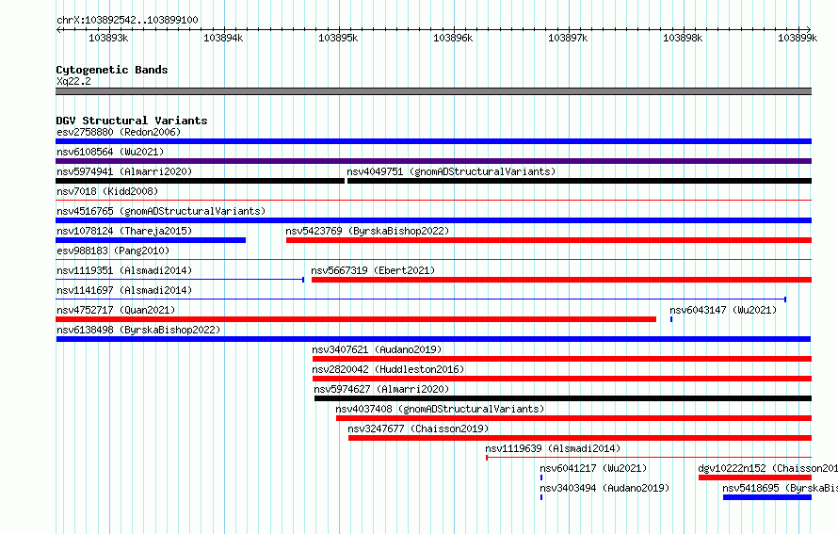Image resolution: width=838 pixels, height=534 pixels.
Task: Open nsv1078124 (Thareja2015) label
Action: coord(124,231)
